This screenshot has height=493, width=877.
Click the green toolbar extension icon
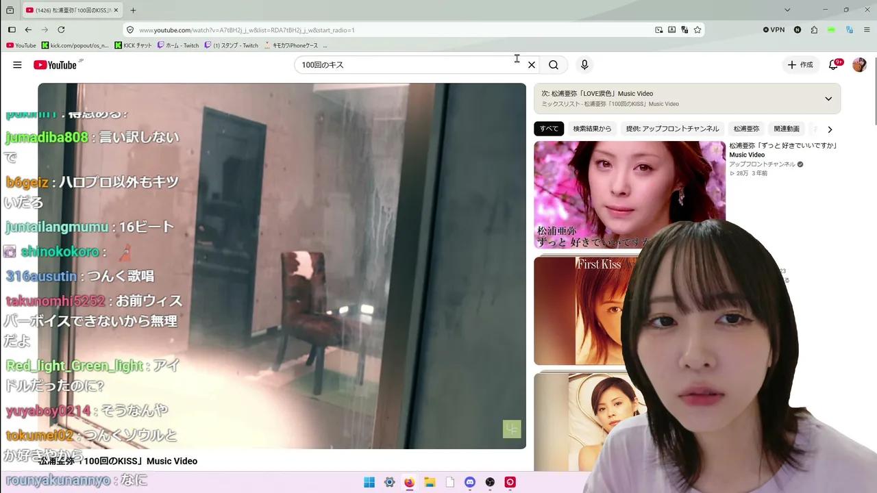coord(831,30)
